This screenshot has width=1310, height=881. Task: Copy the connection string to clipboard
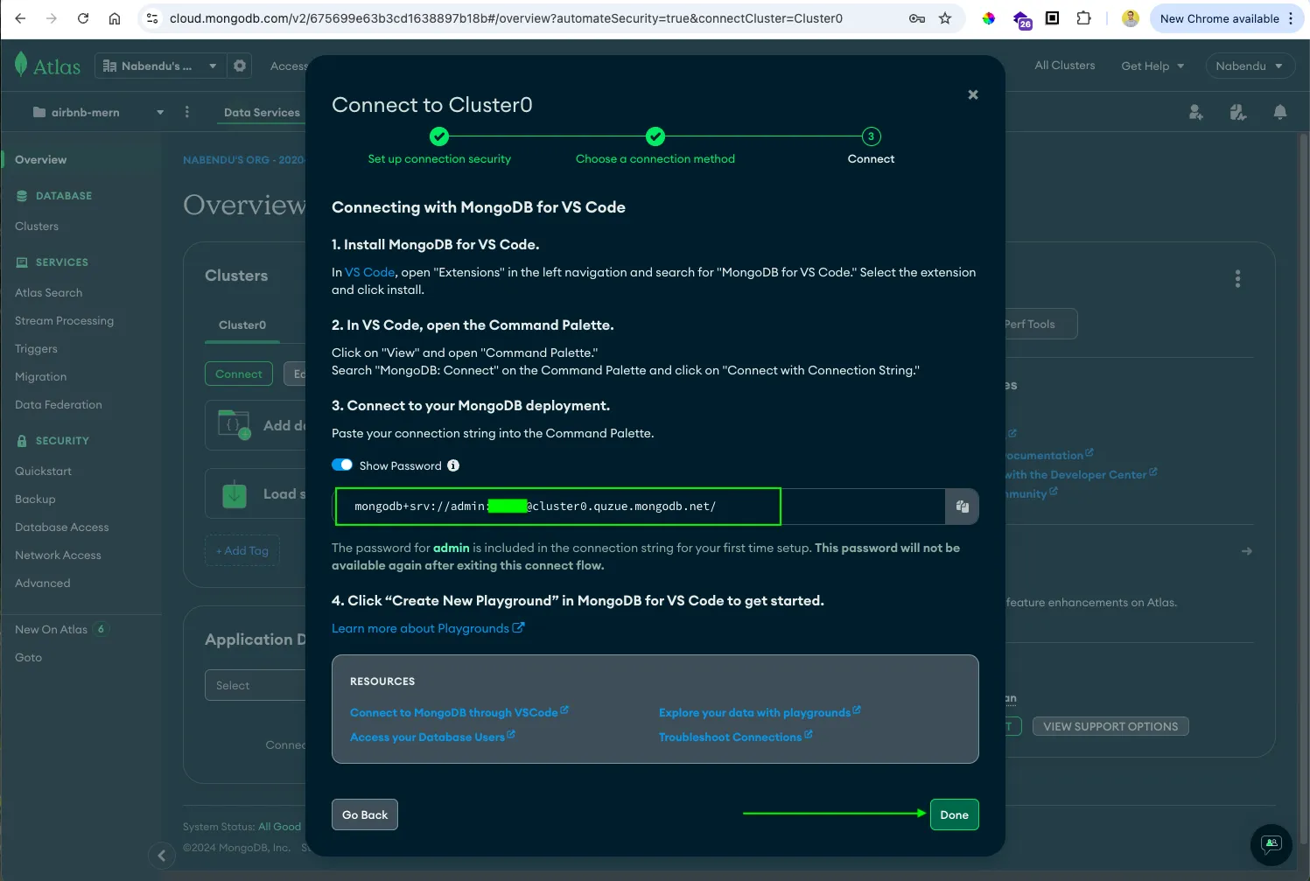point(962,507)
